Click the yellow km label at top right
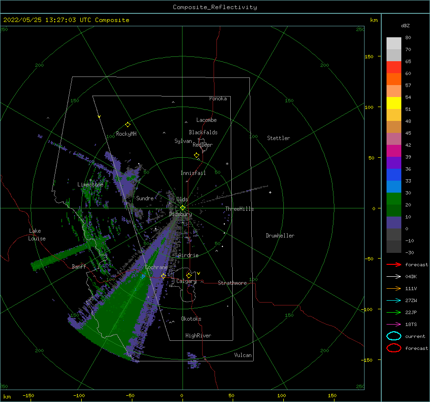This screenshot has width=430, height=402. point(374,20)
